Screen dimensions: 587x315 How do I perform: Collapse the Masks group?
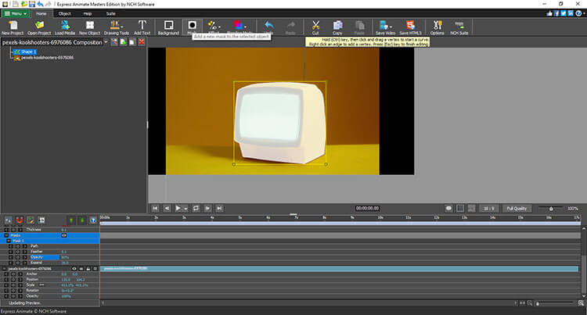(6, 235)
